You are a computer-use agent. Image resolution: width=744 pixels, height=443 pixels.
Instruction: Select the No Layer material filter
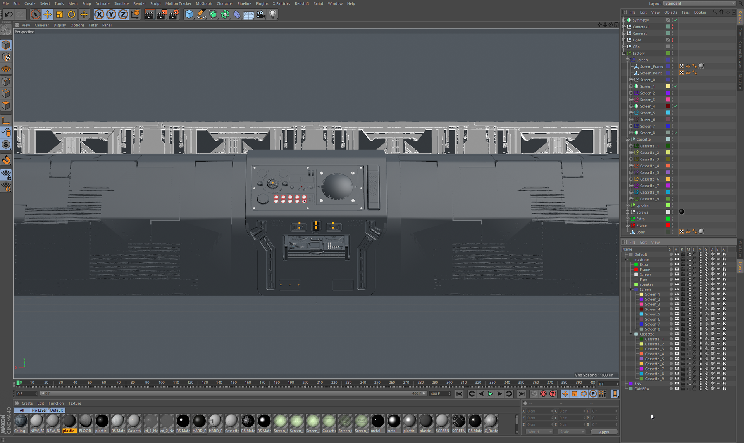click(x=39, y=410)
